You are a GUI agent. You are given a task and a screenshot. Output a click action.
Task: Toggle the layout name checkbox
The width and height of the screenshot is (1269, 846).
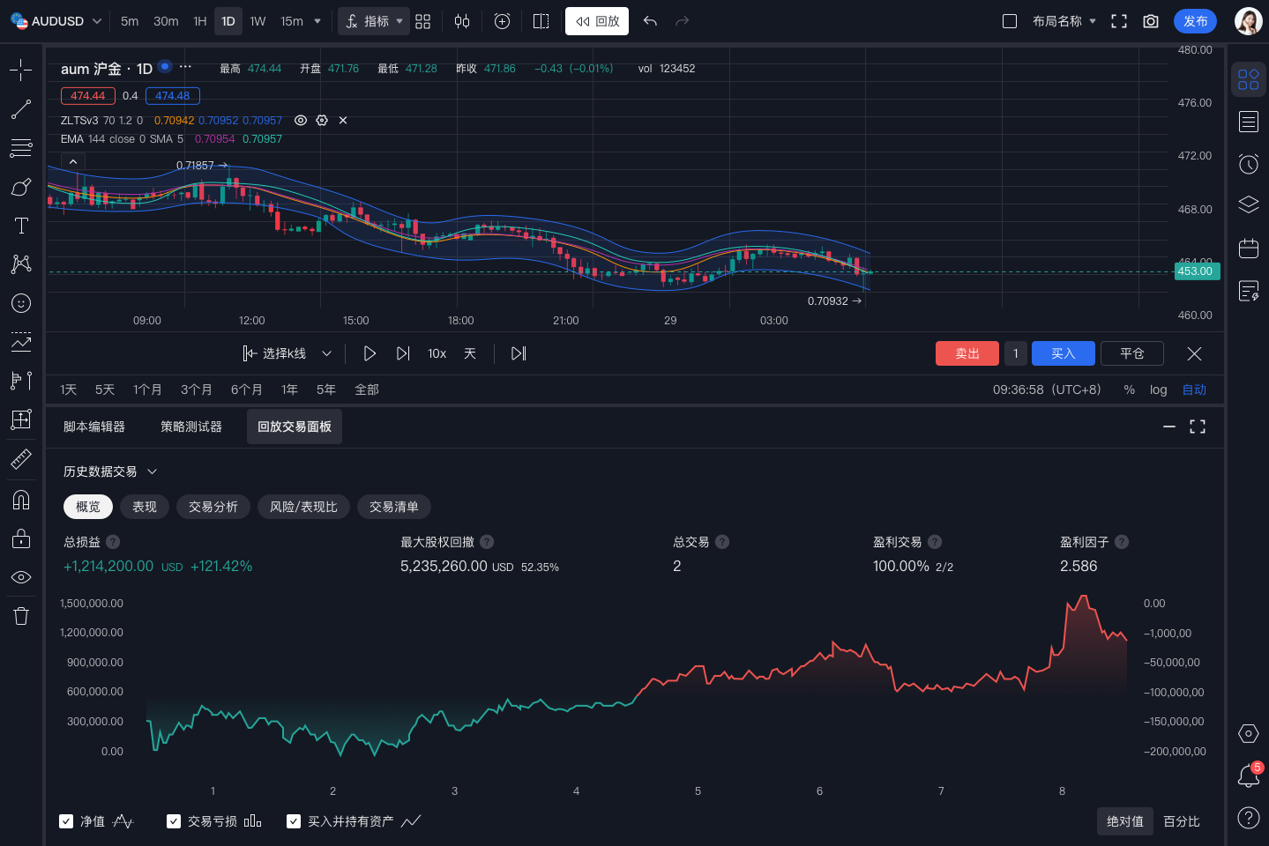click(x=1010, y=21)
